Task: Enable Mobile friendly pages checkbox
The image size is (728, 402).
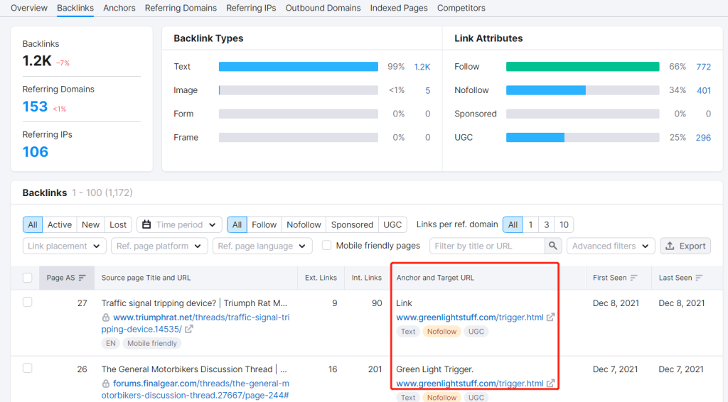Action: [x=326, y=246]
